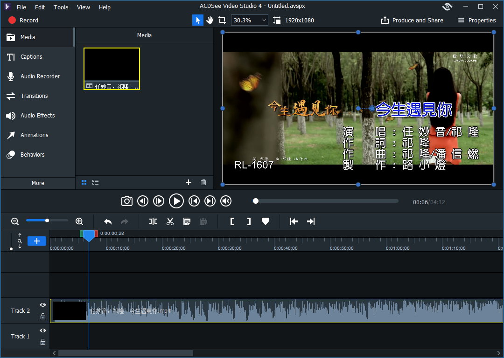The height and width of the screenshot is (358, 504).
Task: Set the selection end bracket
Action: click(249, 221)
